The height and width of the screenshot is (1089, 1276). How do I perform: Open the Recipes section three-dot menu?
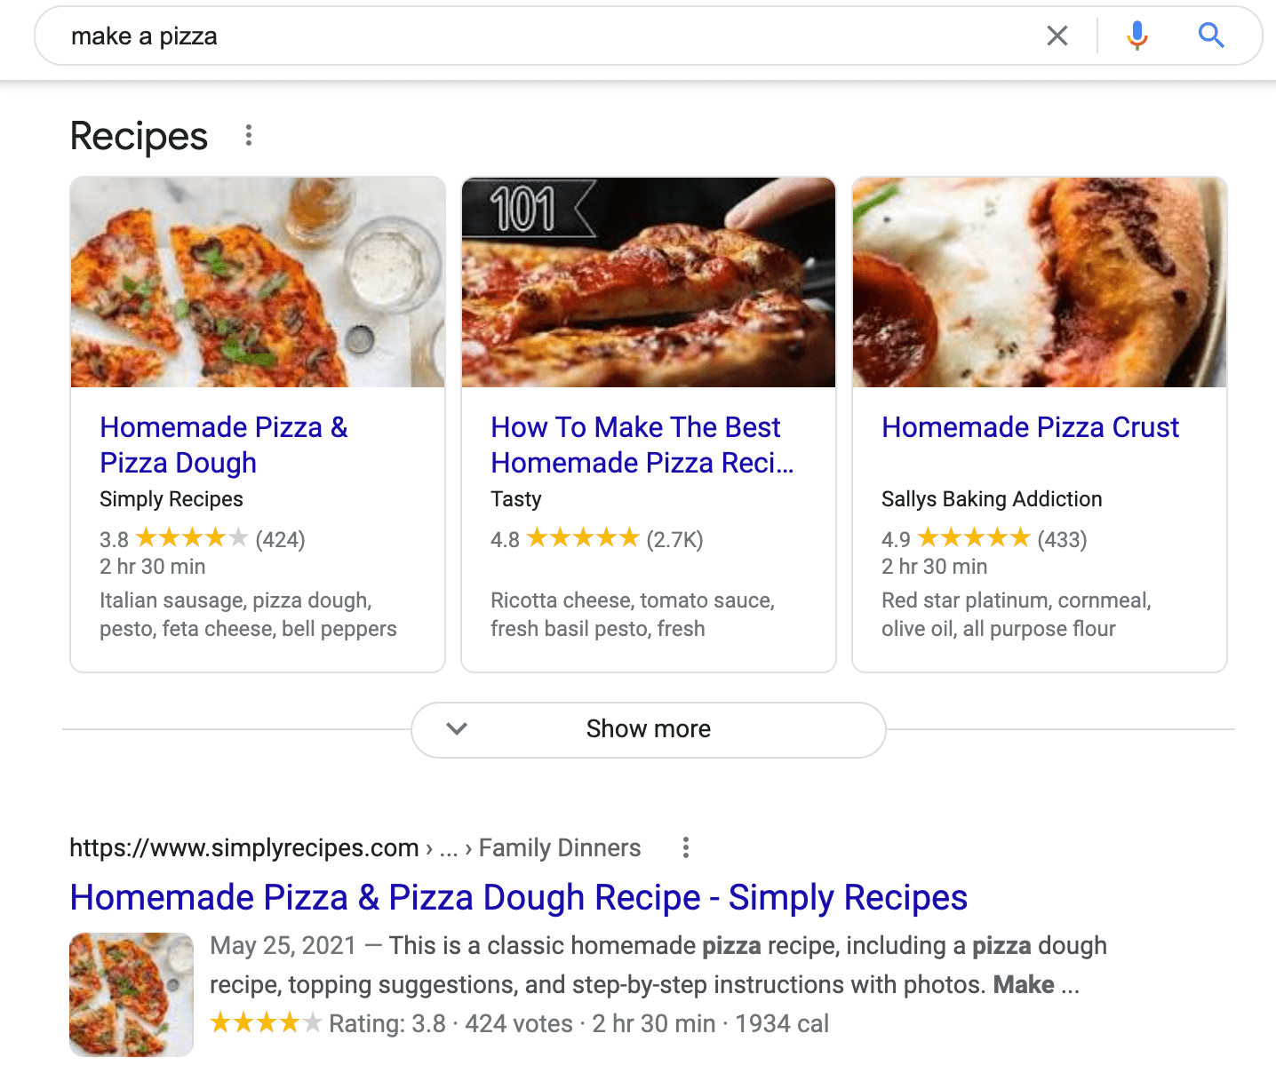tap(249, 135)
